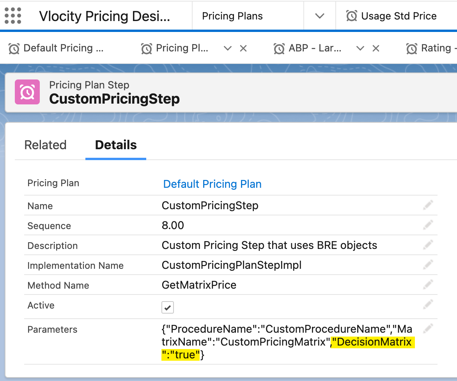Click the Default Pricing subtab clock icon

14,48
